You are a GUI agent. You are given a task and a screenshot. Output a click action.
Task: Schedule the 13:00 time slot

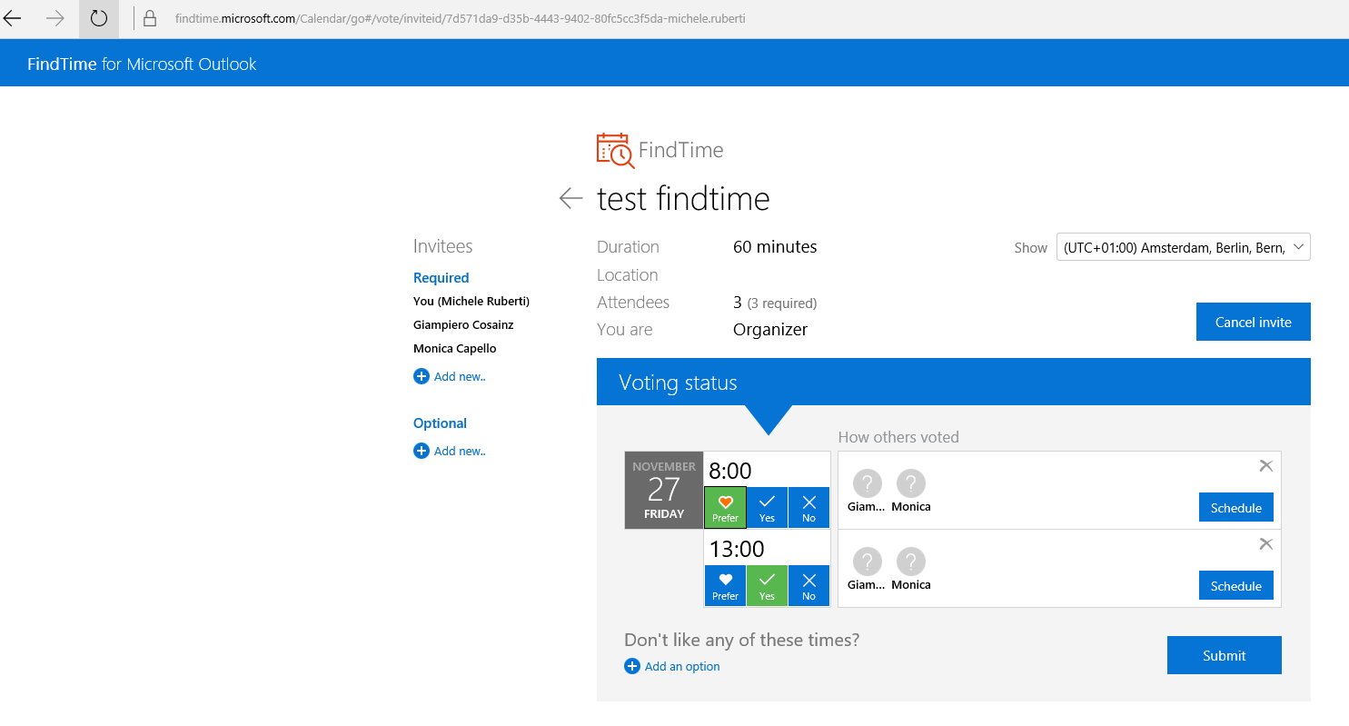click(1236, 585)
